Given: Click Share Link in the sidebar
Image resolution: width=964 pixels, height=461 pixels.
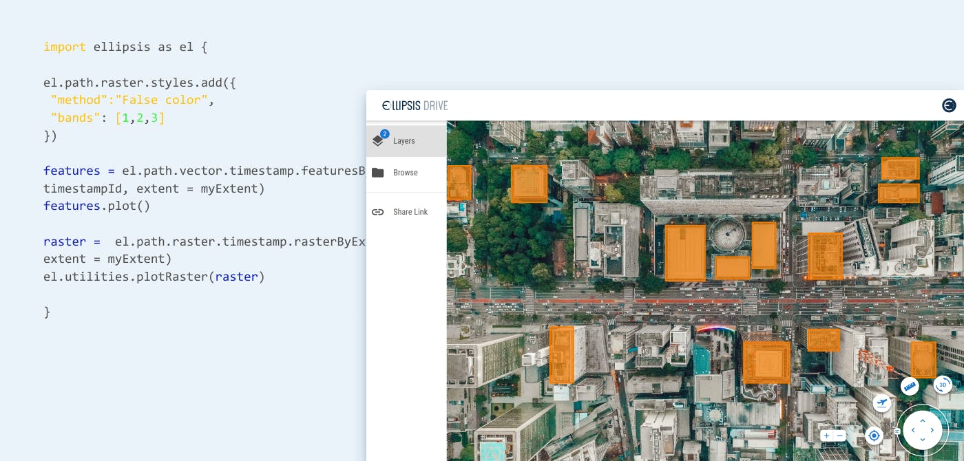Looking at the screenshot, I should 410,212.
